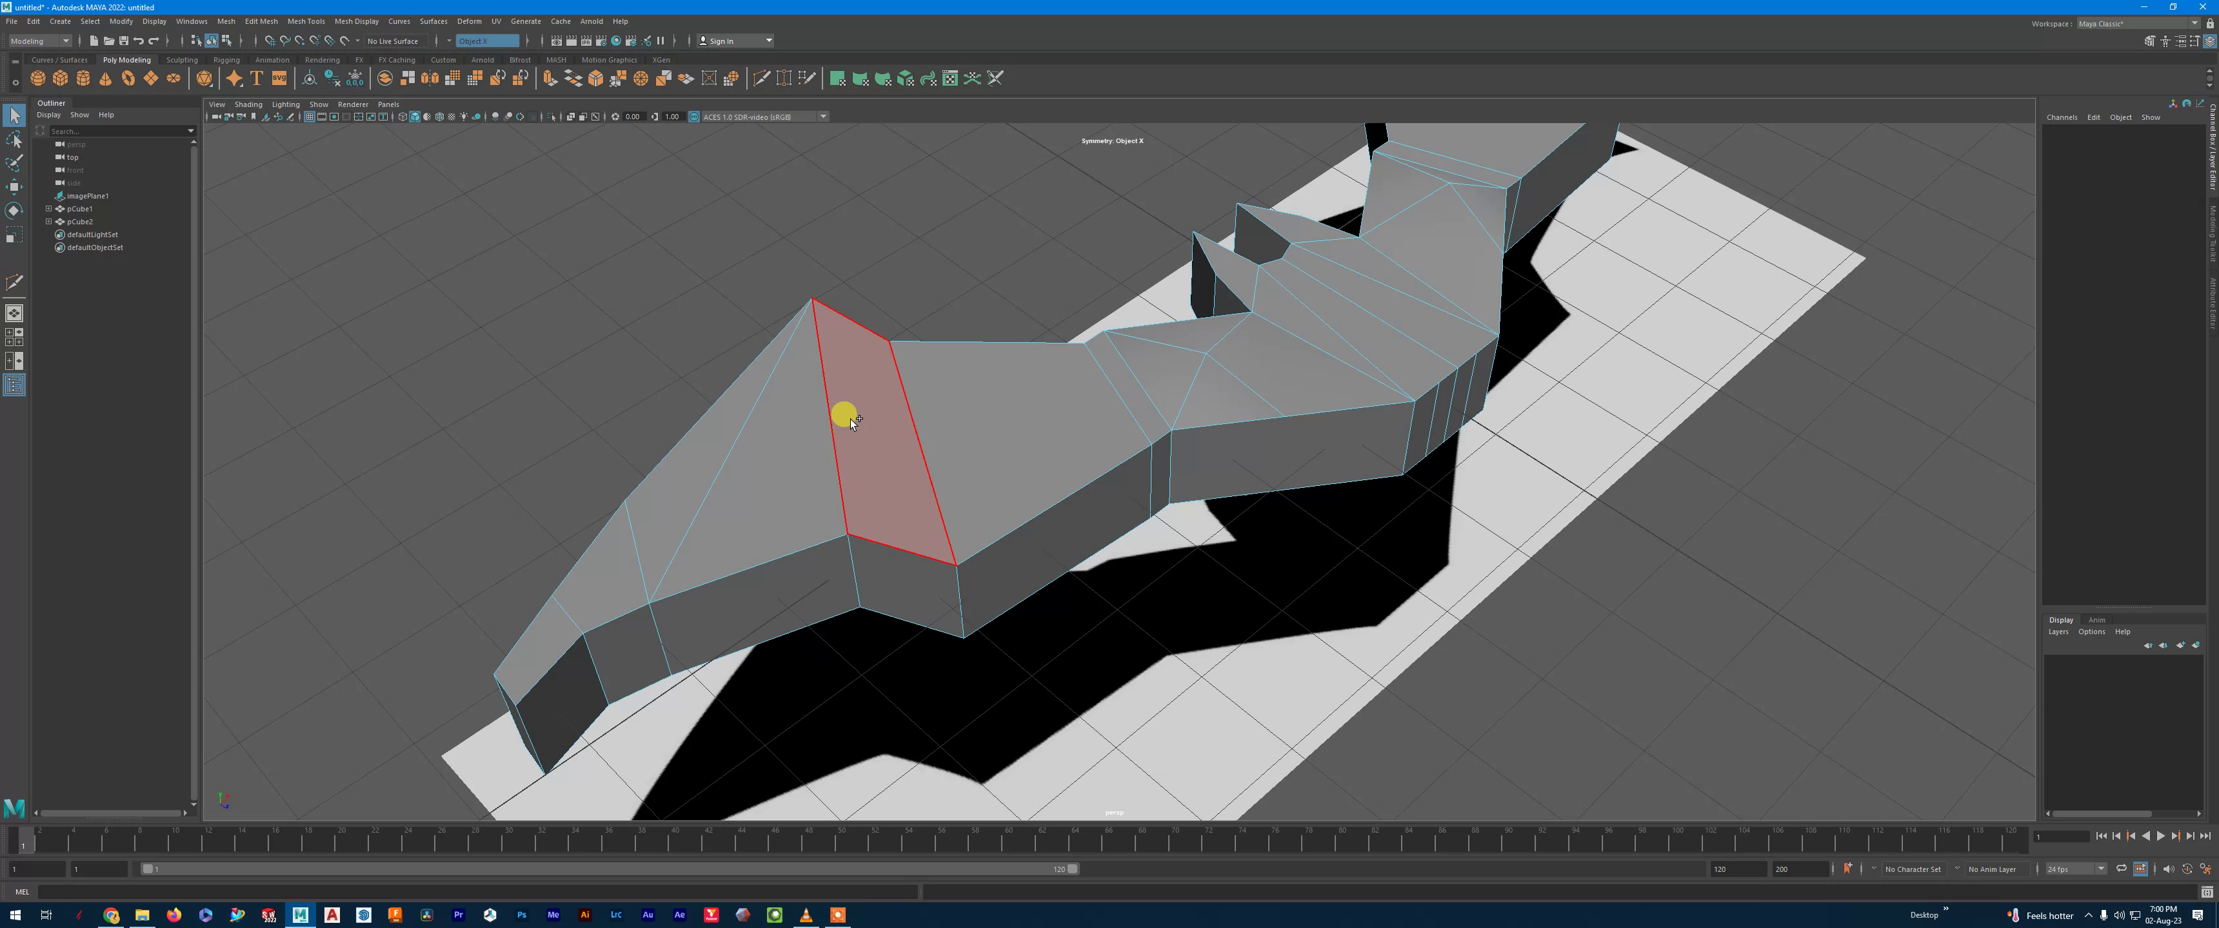Open the viewport Shading menu

tap(248, 104)
